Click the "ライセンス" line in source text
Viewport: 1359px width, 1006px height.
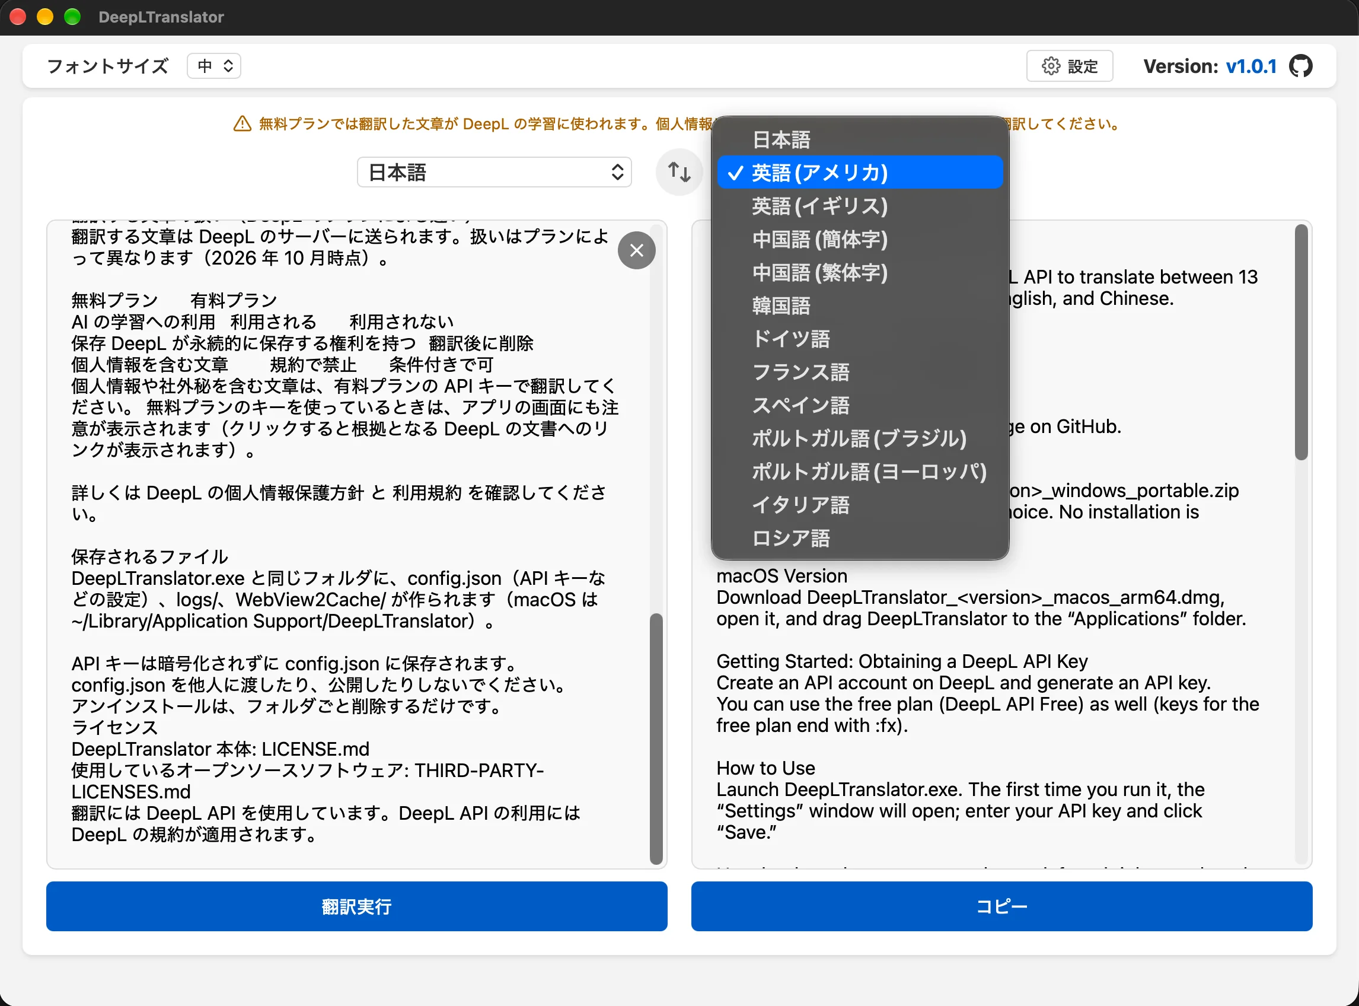click(114, 728)
